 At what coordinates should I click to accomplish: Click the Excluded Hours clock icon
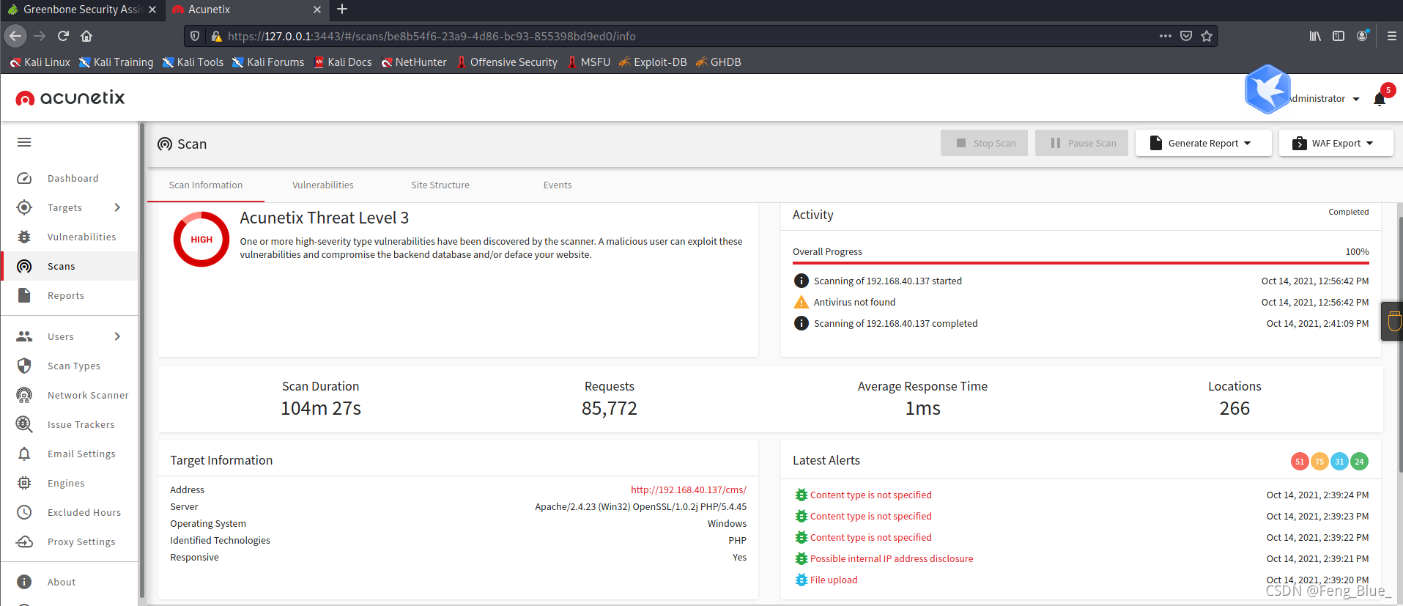click(x=24, y=512)
